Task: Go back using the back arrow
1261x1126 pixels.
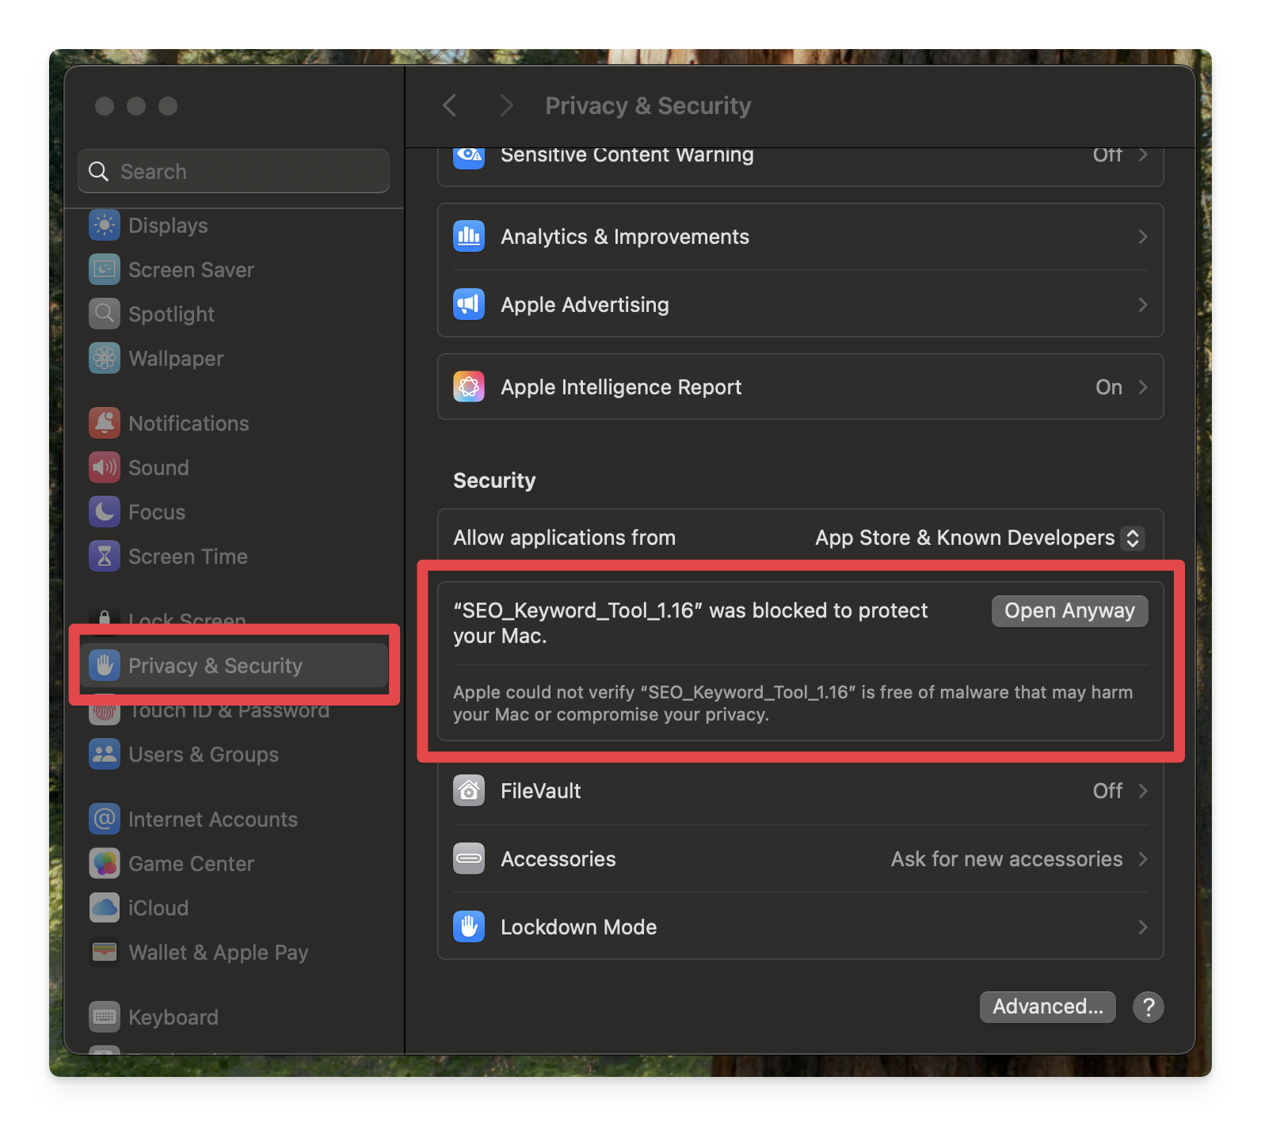Action: point(450,106)
